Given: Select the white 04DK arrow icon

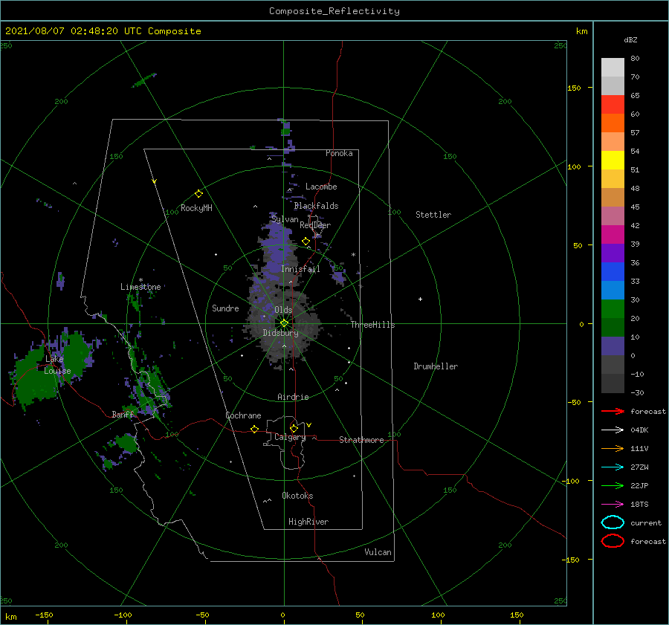Looking at the screenshot, I should tap(613, 430).
